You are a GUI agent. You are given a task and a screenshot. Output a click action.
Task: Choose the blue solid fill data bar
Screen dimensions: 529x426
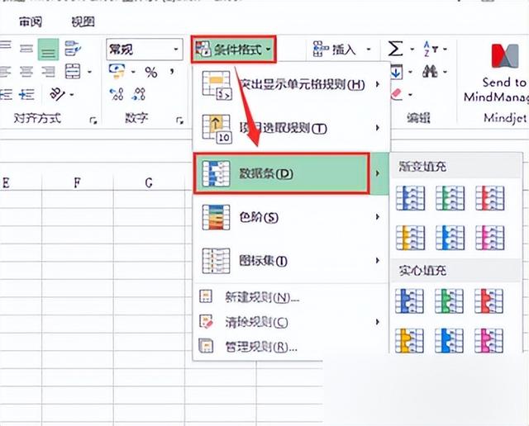410,301
